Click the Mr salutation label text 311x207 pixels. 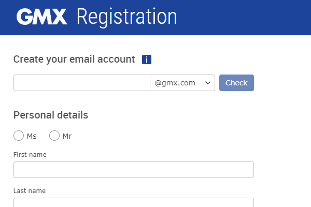[x=67, y=136]
